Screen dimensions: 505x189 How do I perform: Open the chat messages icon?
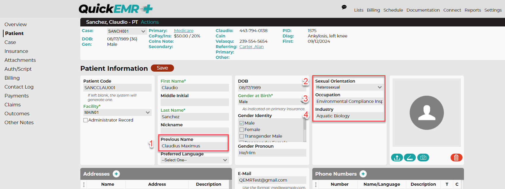click(344, 7)
